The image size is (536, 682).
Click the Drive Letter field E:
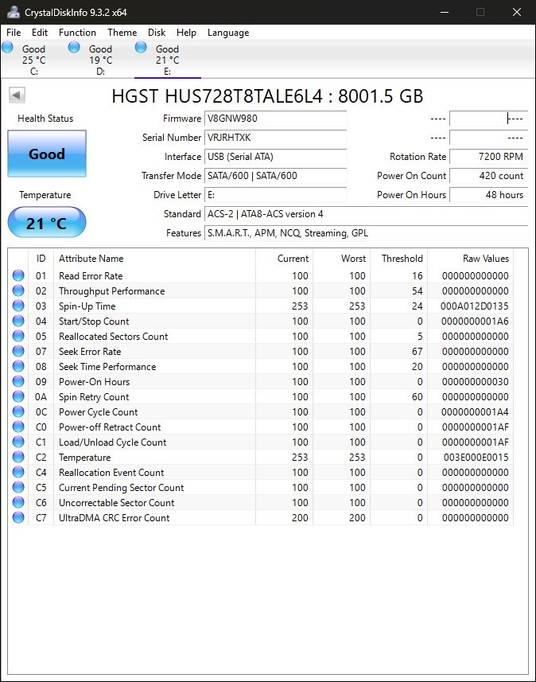tap(276, 195)
